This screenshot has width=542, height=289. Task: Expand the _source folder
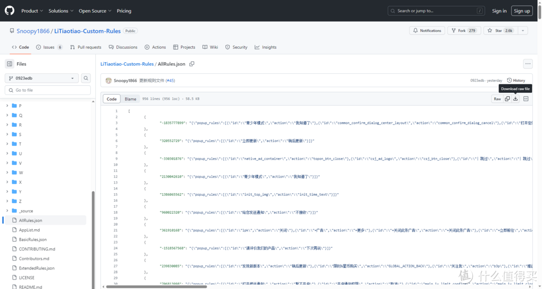point(7,211)
